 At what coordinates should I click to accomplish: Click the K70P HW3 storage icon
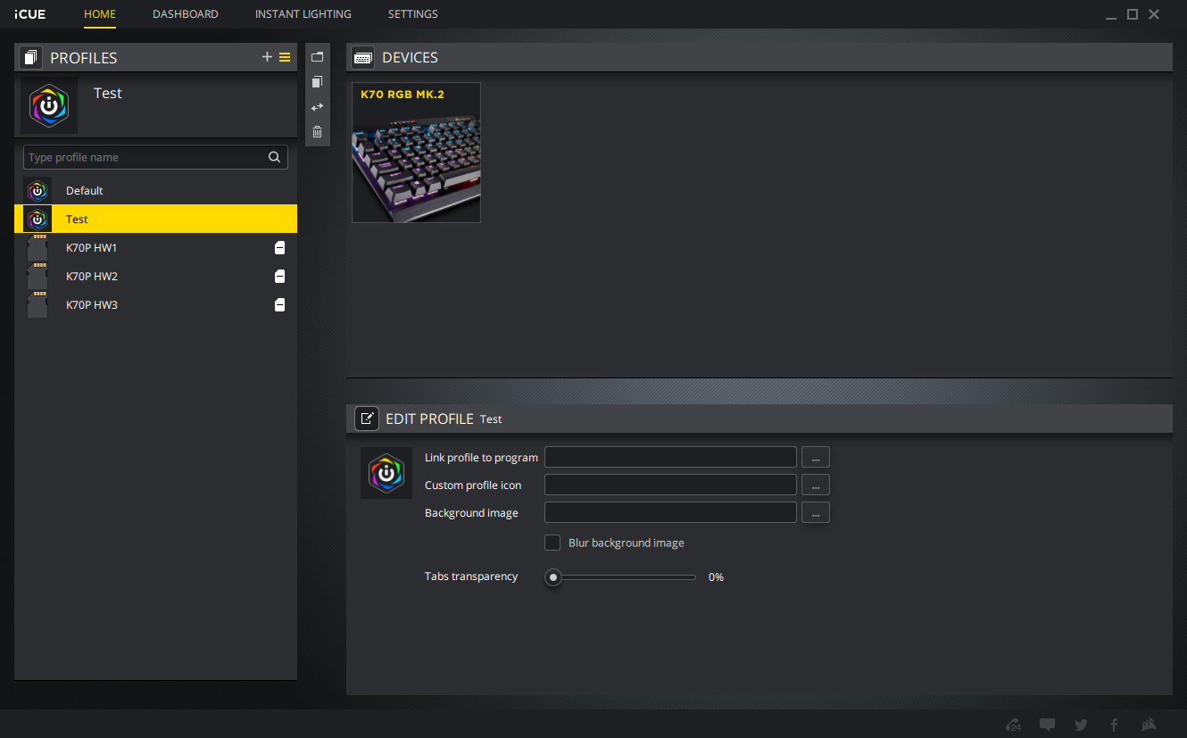coord(37,304)
